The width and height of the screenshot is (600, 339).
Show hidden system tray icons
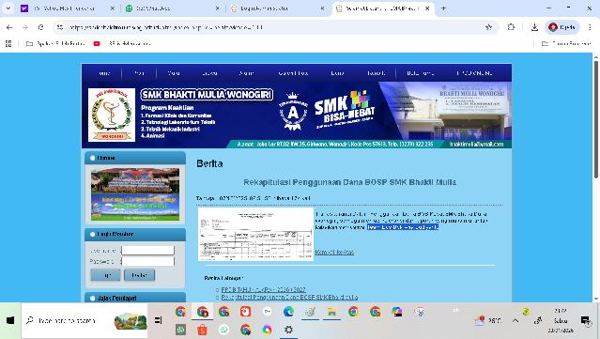coord(515,320)
